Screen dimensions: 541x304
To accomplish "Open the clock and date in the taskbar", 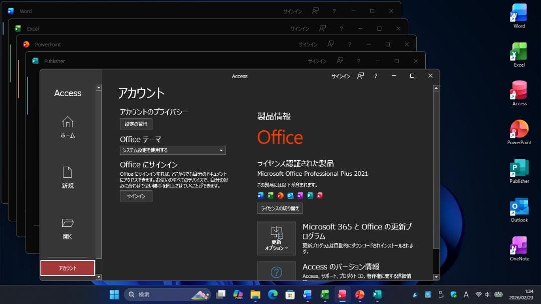I will point(521,294).
